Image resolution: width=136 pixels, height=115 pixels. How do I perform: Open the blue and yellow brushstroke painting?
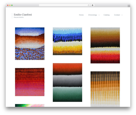(x=67, y=41)
